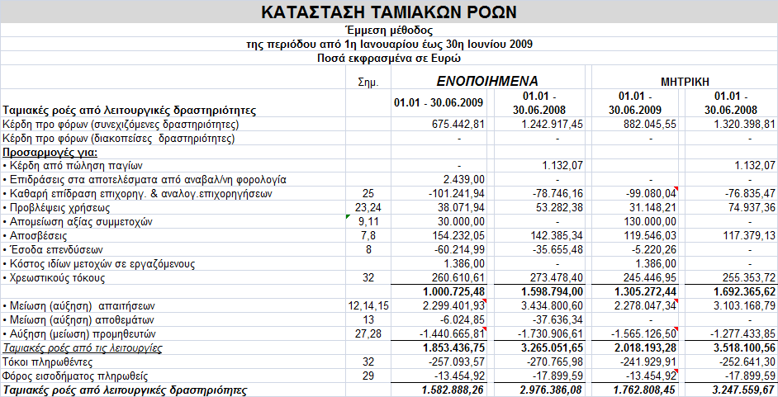Select the 'Καθαρή επίδραση επιχορηγ.' row label
This screenshot has height=397, width=778.
137,194
